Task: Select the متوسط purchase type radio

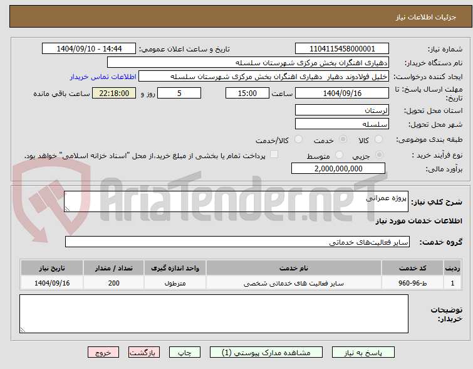Action: pos(340,155)
